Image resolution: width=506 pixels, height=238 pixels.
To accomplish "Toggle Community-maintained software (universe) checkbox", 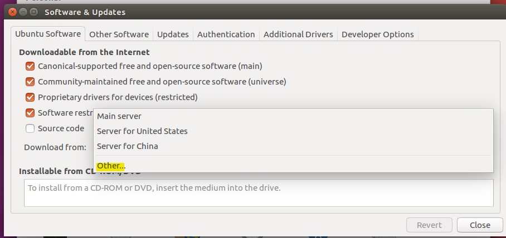I will 30,82.
